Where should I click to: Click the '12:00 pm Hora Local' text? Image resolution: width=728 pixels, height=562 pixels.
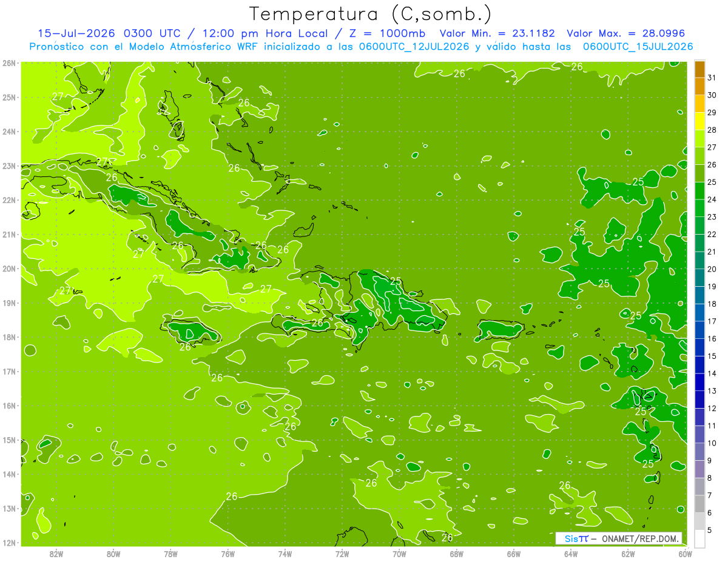pyautogui.click(x=265, y=33)
